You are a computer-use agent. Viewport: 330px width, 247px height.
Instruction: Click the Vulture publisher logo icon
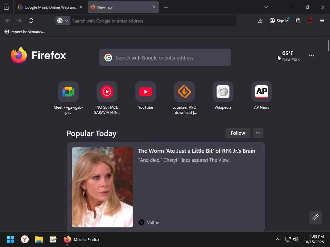[141, 222]
